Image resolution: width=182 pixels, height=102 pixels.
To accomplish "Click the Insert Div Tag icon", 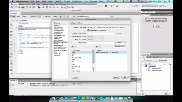I will click(30, 7).
